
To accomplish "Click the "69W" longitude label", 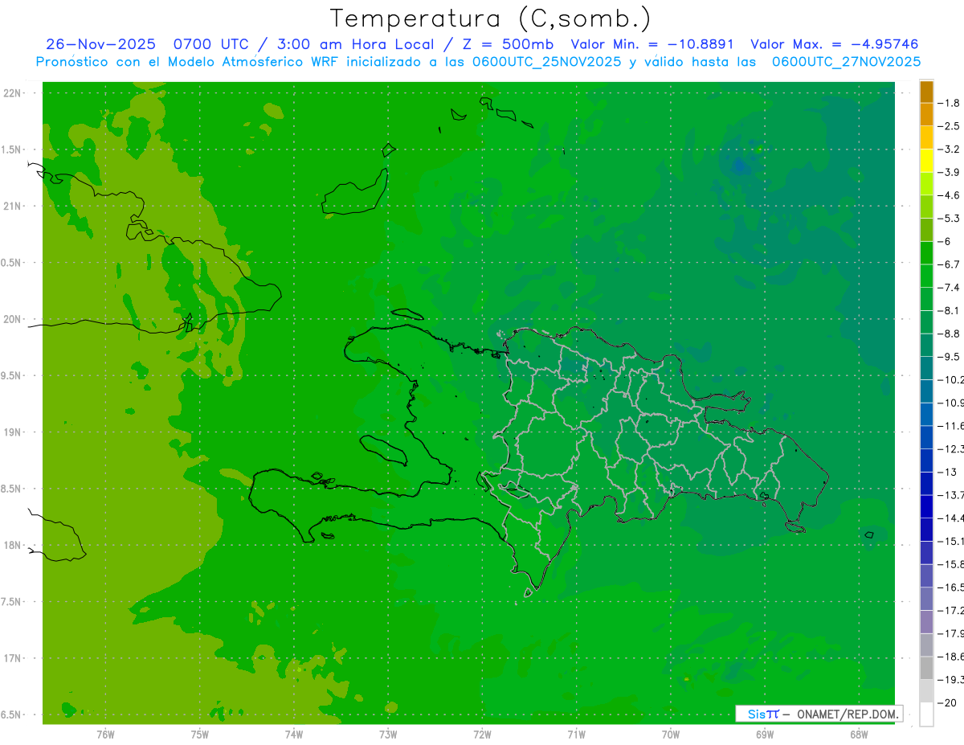I will point(765,733).
